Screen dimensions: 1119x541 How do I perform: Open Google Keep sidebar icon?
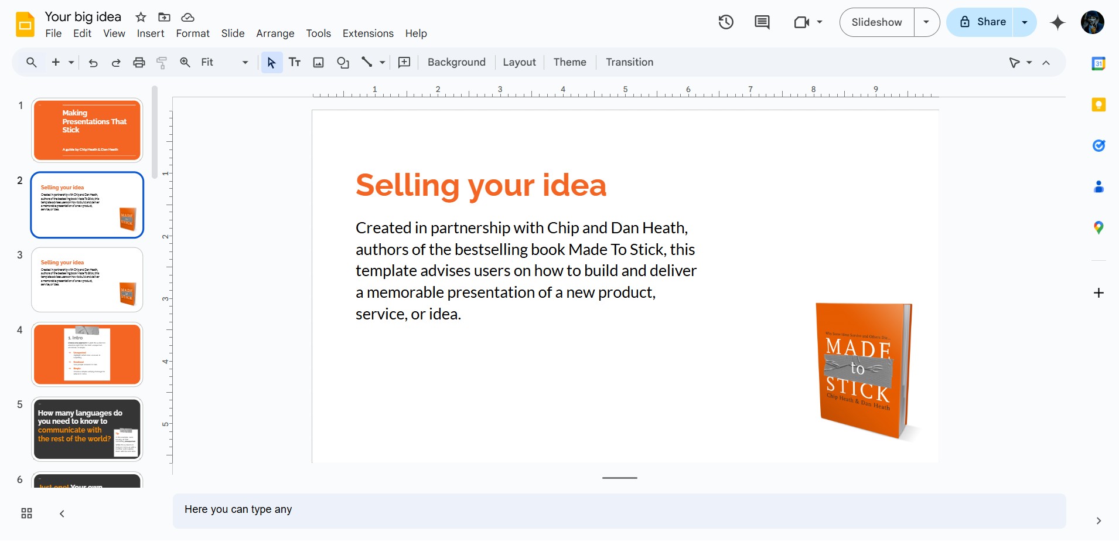pos(1098,105)
